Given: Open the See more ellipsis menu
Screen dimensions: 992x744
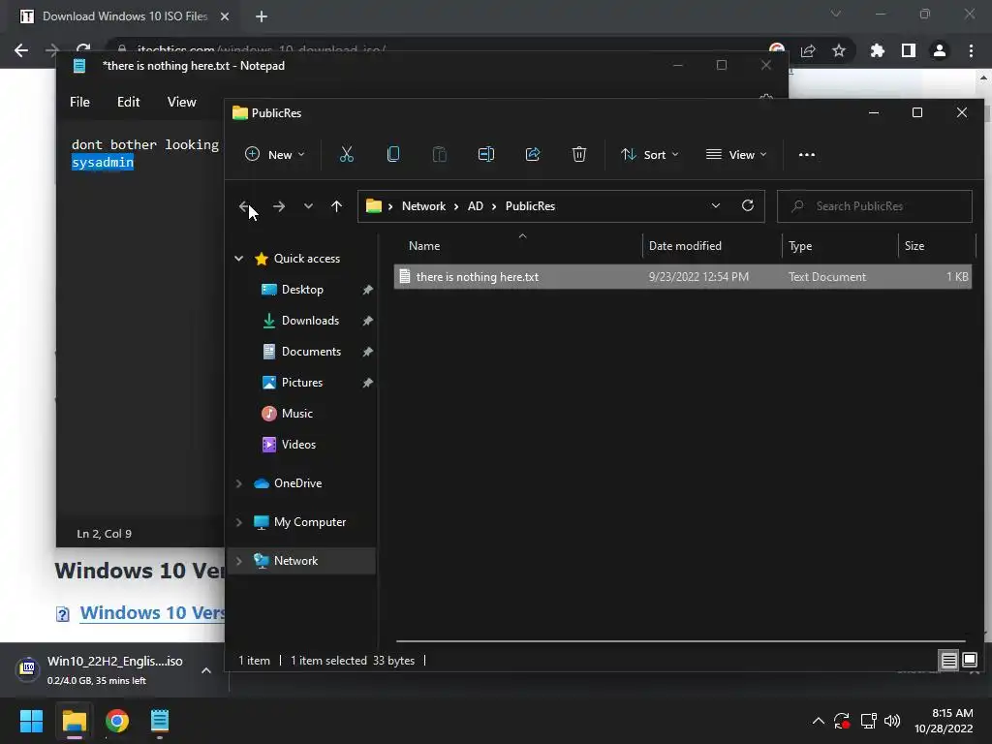Looking at the screenshot, I should (807, 154).
